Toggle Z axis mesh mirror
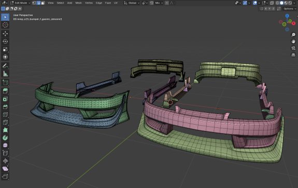Screen dimensions: 298x188 pos(273,9)
